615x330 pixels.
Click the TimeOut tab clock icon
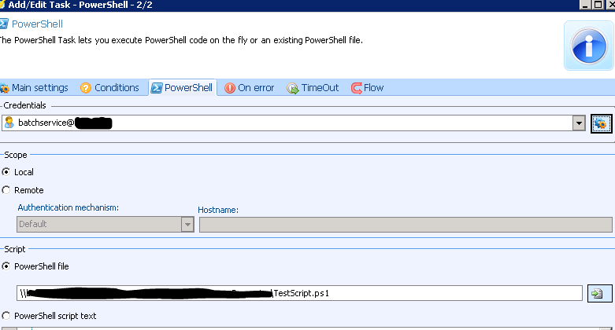[293, 88]
